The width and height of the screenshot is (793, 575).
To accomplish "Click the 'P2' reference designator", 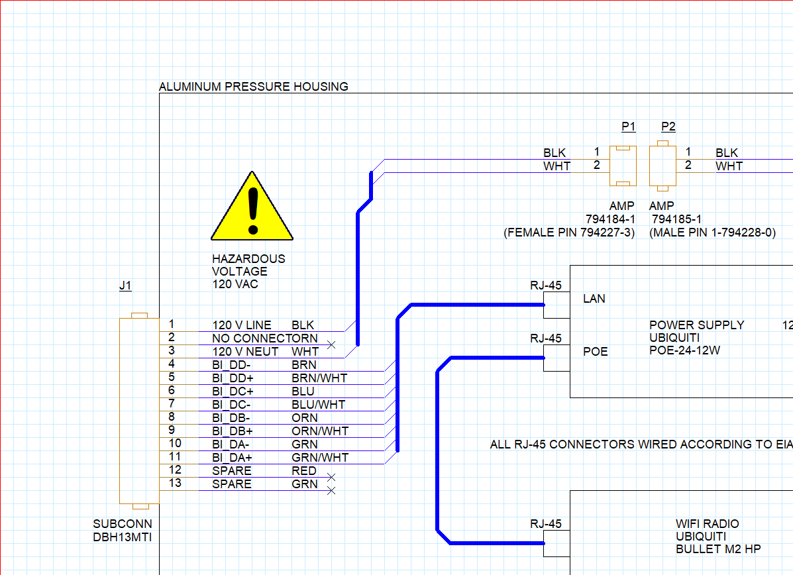I will (x=668, y=127).
